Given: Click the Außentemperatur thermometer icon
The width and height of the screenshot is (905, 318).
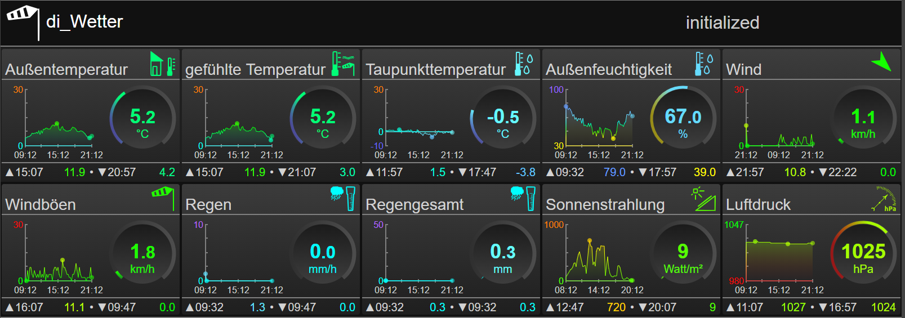Looking at the screenshot, I should click(163, 64).
